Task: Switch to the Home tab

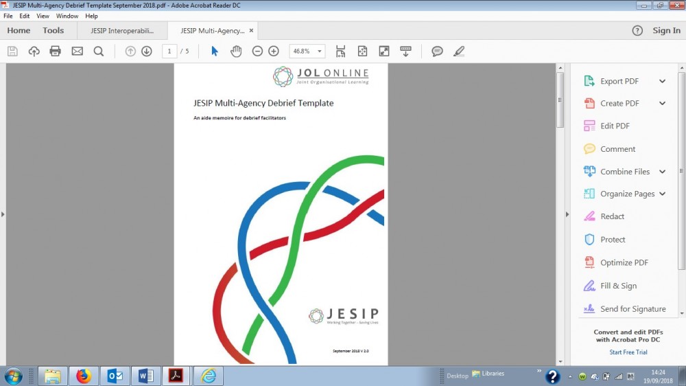Action: (19, 30)
